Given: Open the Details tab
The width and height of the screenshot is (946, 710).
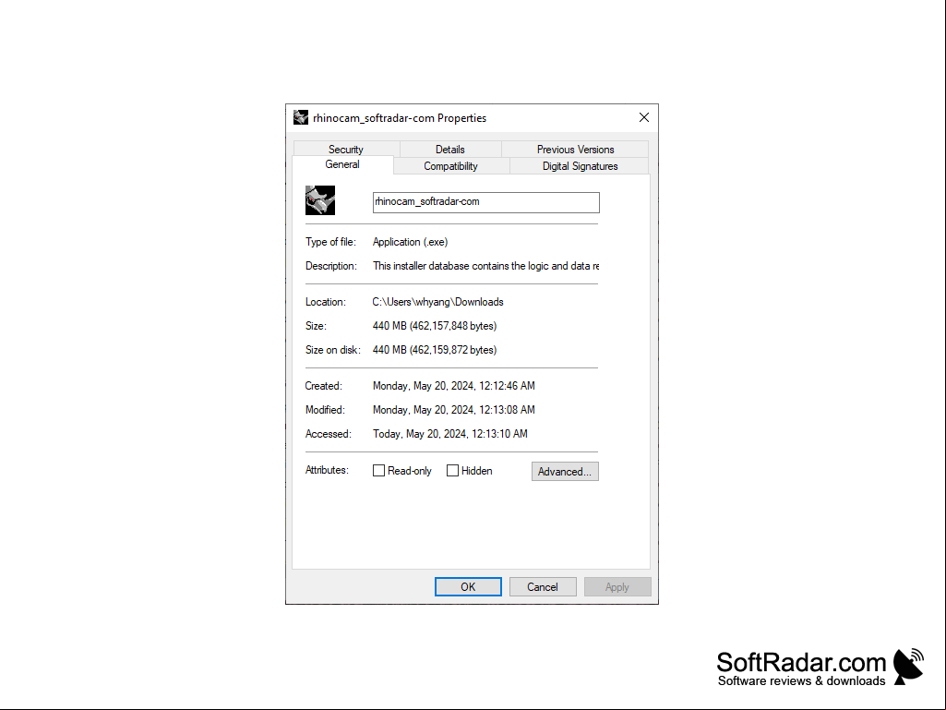Looking at the screenshot, I should click(x=450, y=150).
